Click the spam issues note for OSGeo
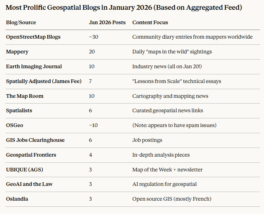This screenshot has height=214, width=264. click(x=175, y=125)
